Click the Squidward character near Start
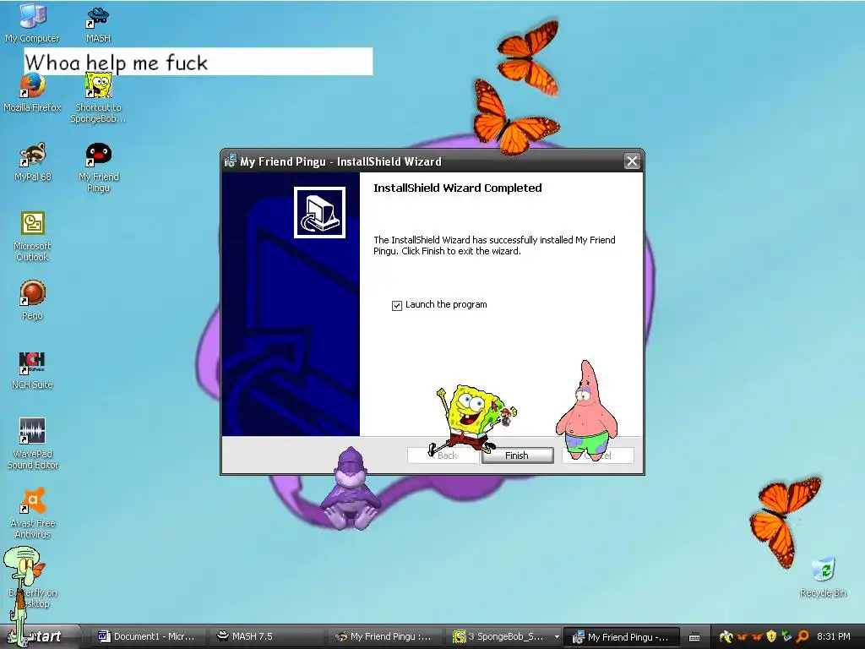This screenshot has height=649, width=865. 22,596
